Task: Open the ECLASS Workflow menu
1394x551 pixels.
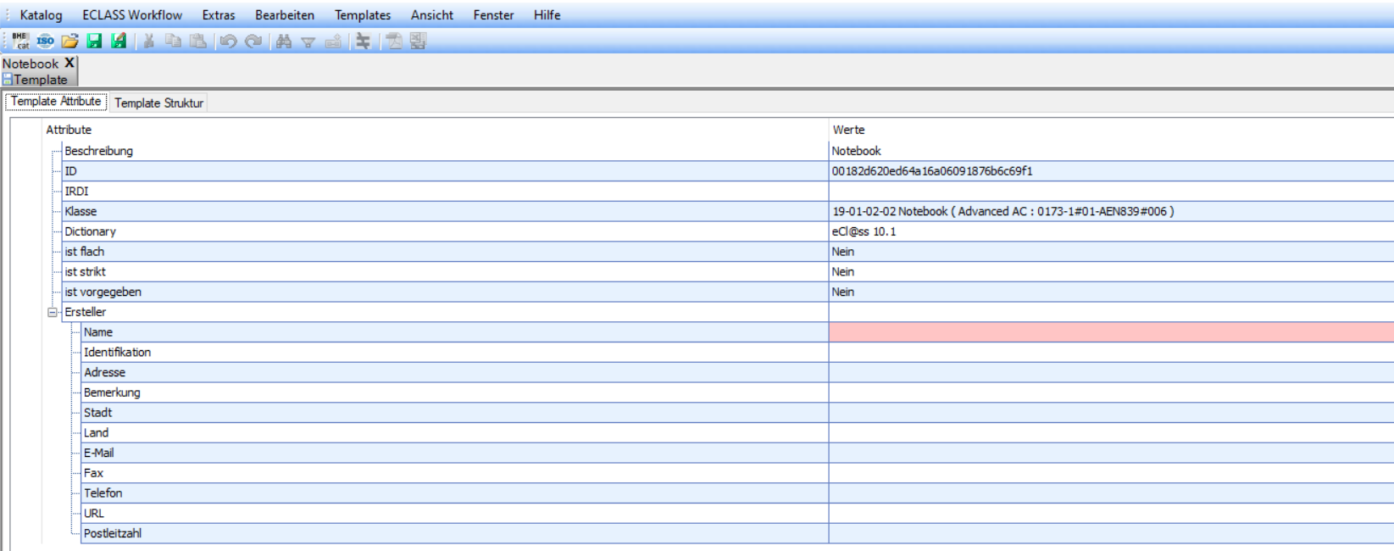Action: click(132, 15)
